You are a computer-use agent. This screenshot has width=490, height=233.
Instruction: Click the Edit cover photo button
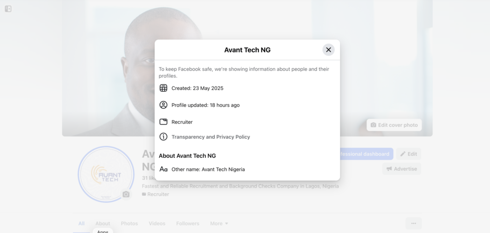pos(394,125)
